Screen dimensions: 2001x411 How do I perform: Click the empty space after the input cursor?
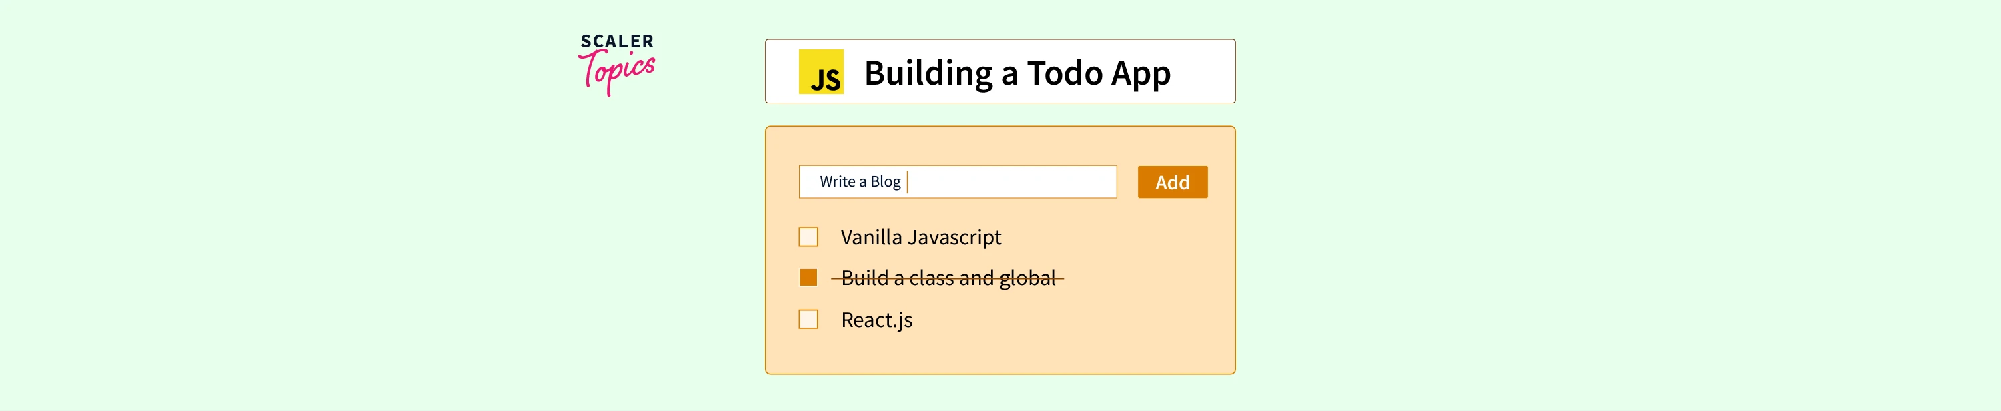click(x=1010, y=181)
